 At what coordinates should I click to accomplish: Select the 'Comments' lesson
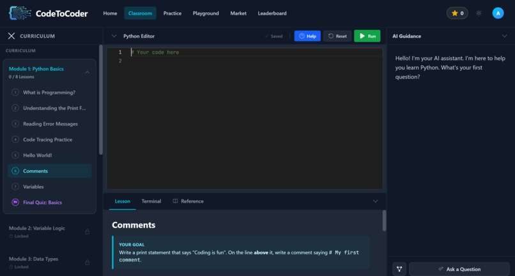pos(50,171)
